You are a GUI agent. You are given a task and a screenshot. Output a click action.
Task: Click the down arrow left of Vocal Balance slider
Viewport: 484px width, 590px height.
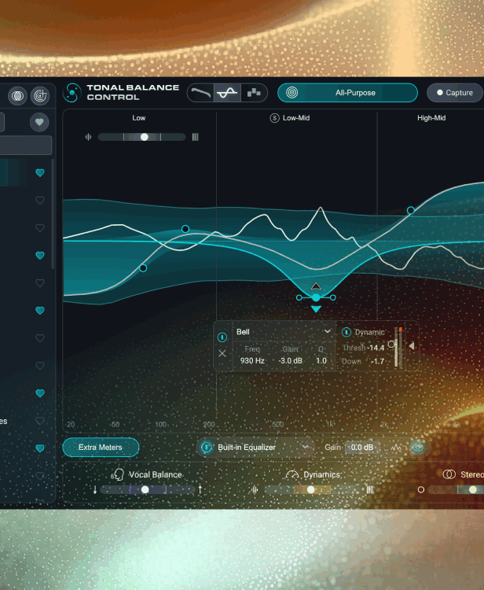point(95,489)
